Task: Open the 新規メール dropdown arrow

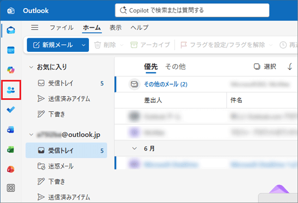Action: click(x=83, y=45)
